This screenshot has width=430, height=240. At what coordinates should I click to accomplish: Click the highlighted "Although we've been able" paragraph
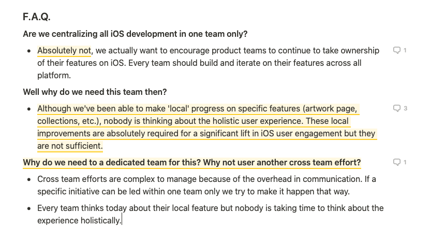coord(207,127)
